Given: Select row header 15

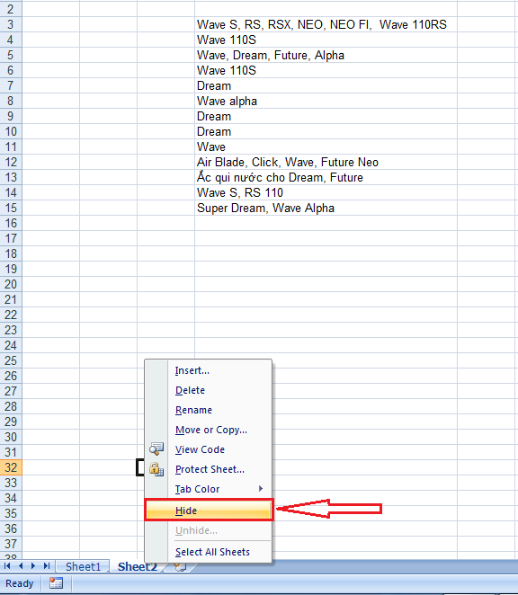Looking at the screenshot, I should point(11,208).
